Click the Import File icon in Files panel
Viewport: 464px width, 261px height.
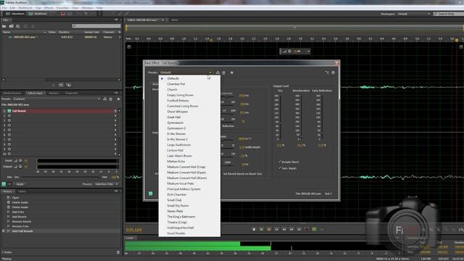[x=12, y=26]
